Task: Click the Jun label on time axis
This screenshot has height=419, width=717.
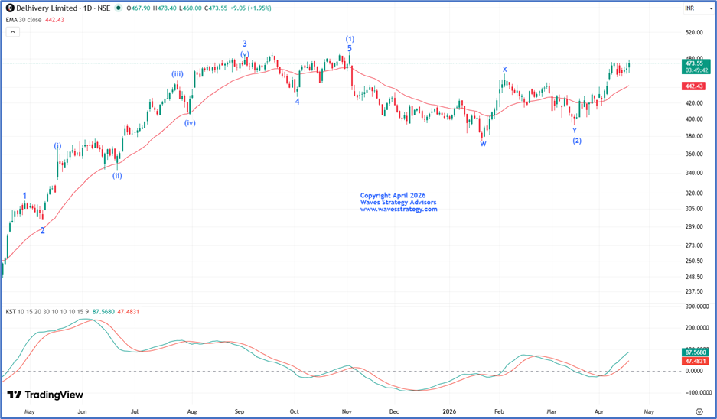Action: (82, 411)
